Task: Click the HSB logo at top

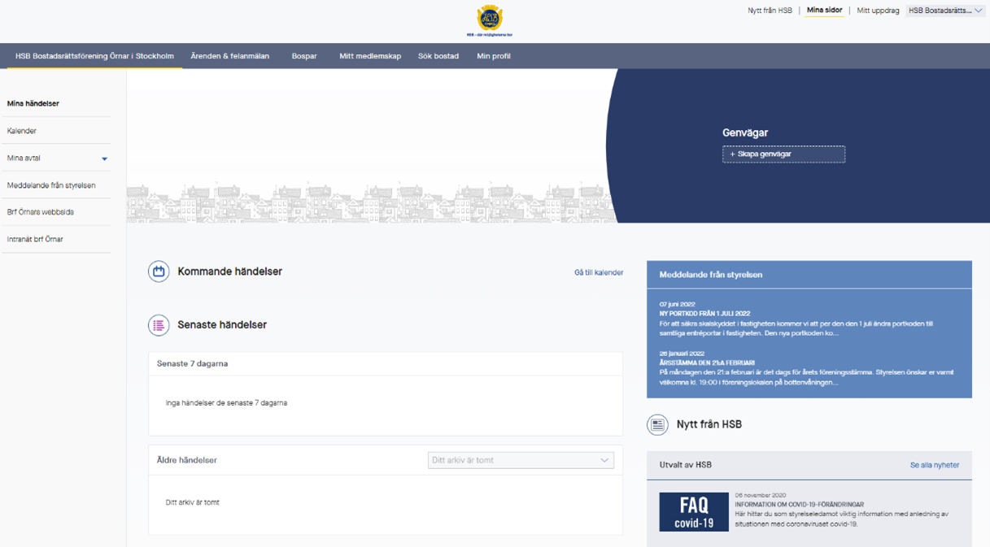Action: coord(489,19)
